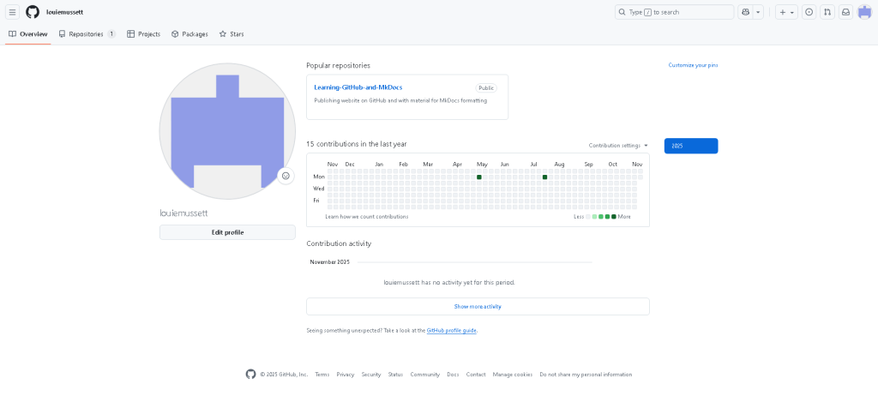Open the Pull requests icon in header

pos(827,12)
